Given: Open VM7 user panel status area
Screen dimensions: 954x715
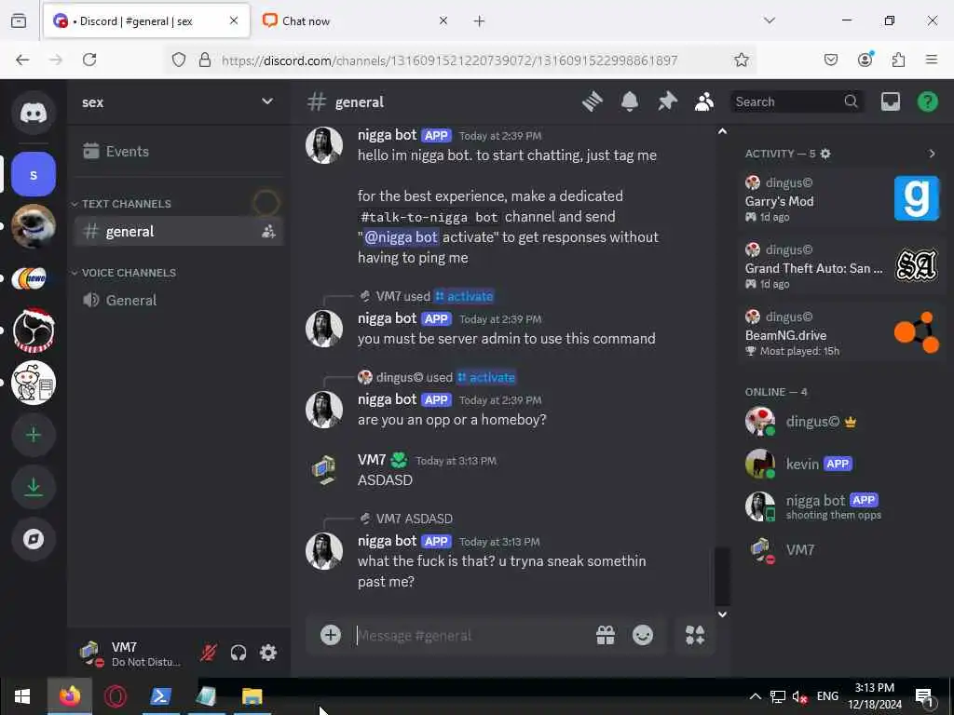Looking at the screenshot, I should (131, 654).
